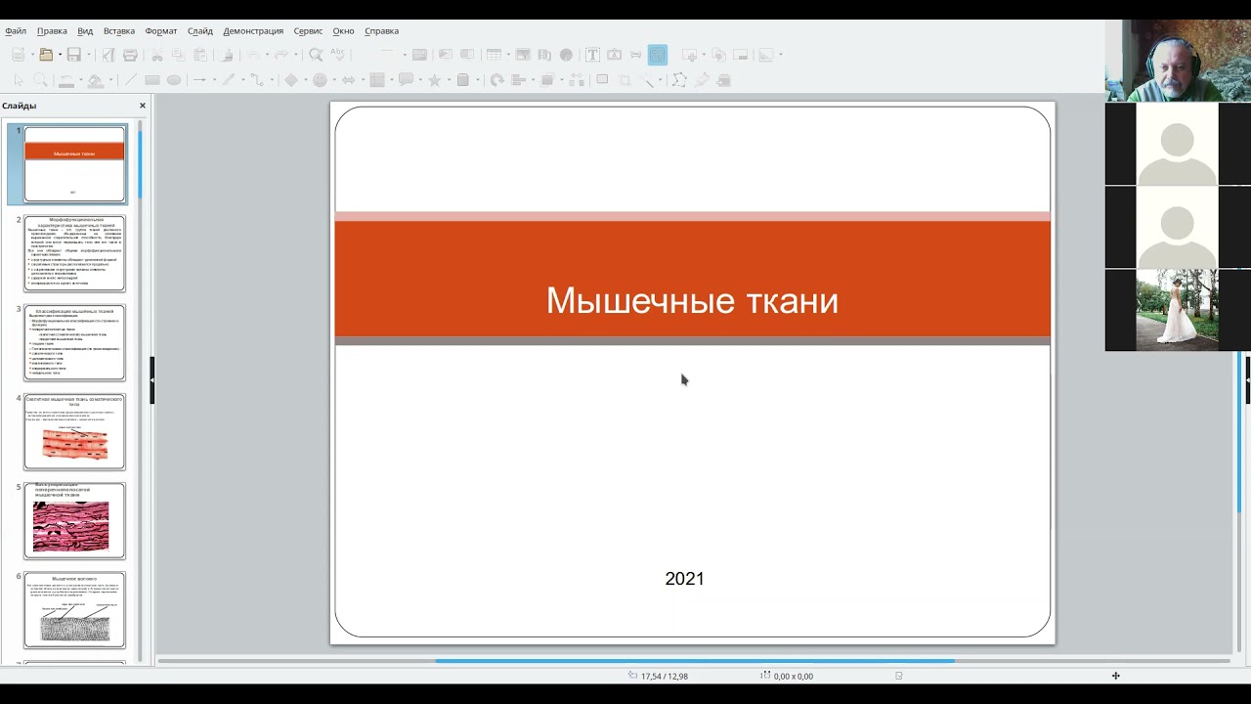Pick the Ellipse drawing tool
The image size is (1251, 704).
pos(174,80)
